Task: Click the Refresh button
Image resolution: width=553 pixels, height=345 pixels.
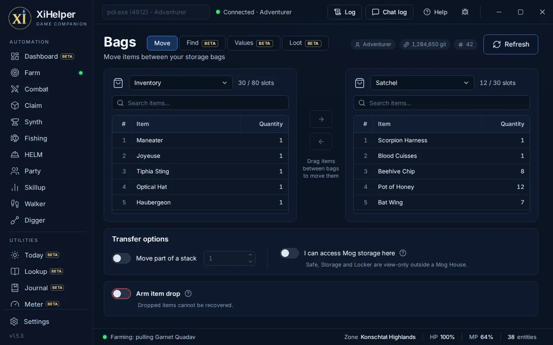Action: point(511,44)
